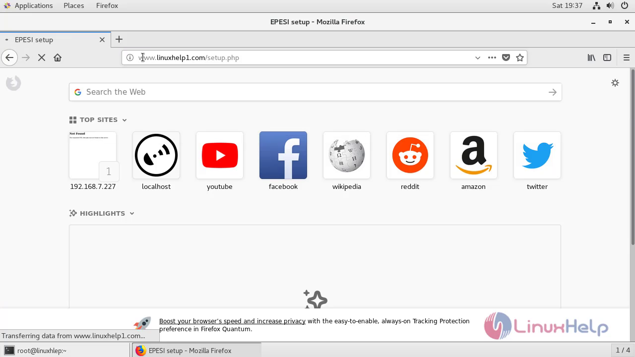Open a new tab with plus button
The height and width of the screenshot is (357, 635).
pos(119,39)
